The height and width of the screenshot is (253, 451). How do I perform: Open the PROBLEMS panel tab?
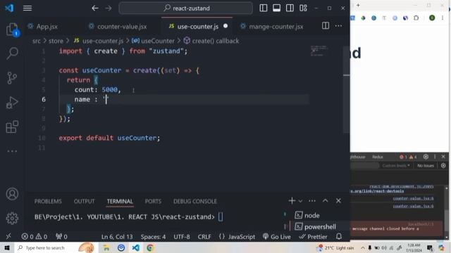tap(48, 202)
